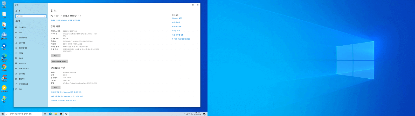This screenshot has width=415, height=116.
Task: Click the taskbar clock showing 2021-04-05
Action: click(197, 114)
